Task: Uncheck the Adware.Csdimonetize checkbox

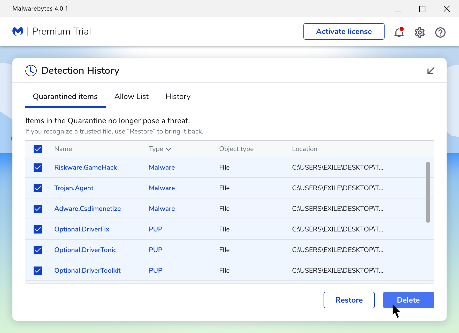Action: tap(38, 209)
